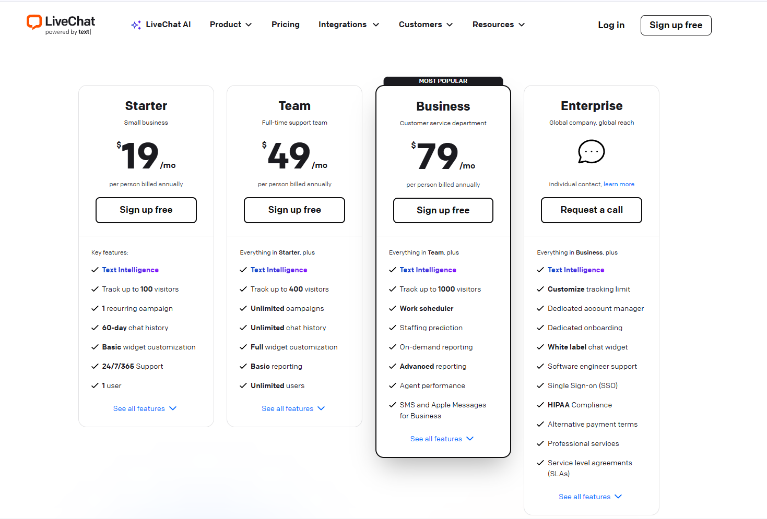
Task: Expand the Product dropdown
Action: 230,24
